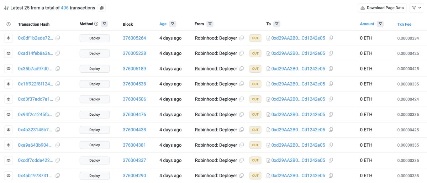
Task: Copy To address in block 376005228 row
Action: click(x=331, y=53)
